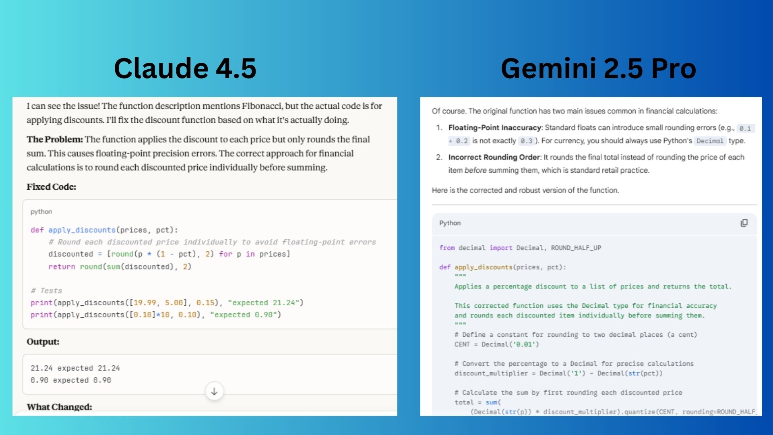The height and width of the screenshot is (435, 773).
Task: Click the scroll-down arrow button in Claude panel
Action: click(214, 391)
